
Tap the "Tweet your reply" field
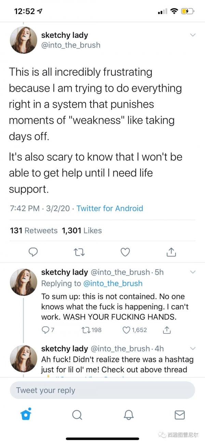point(102,390)
